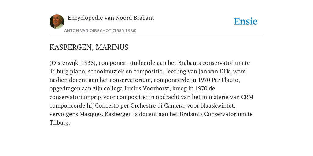Open the Encyclopedie van Noord Brabant title
The height and width of the screenshot is (156, 313).
click(111, 18)
